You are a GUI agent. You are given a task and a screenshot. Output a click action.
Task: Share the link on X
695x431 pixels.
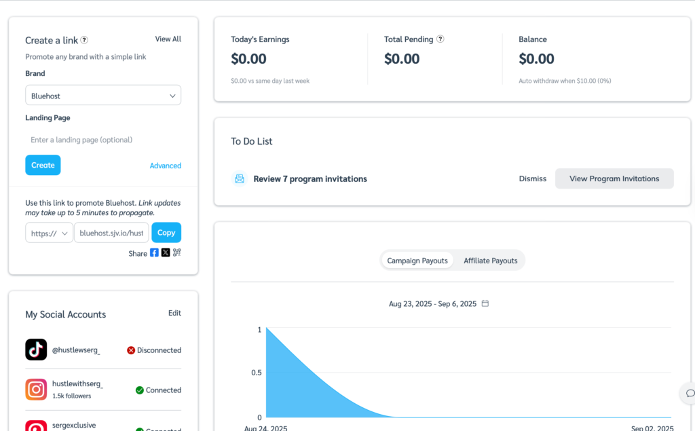pos(166,252)
